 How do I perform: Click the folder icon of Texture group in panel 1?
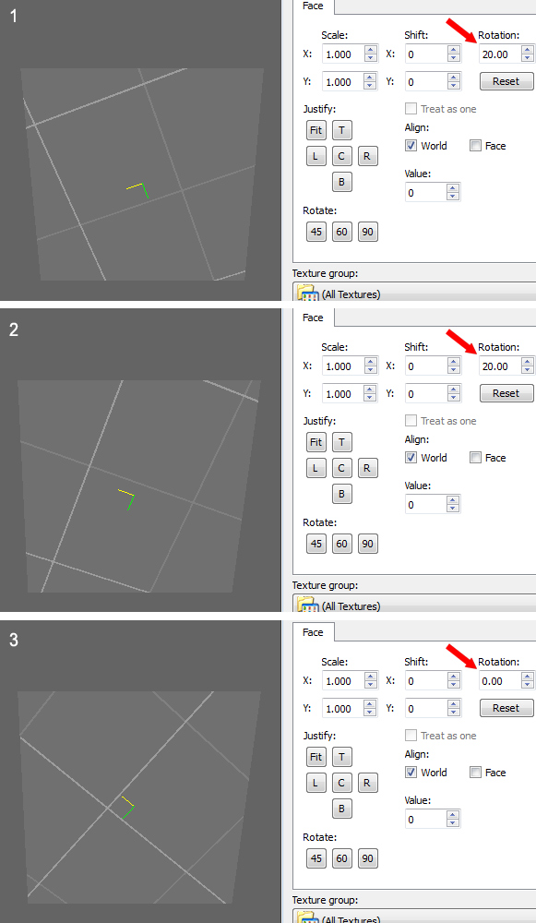(308, 293)
